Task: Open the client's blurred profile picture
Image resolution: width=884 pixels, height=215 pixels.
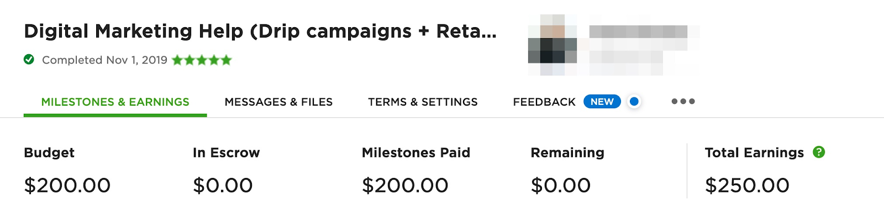Action: tap(552, 45)
